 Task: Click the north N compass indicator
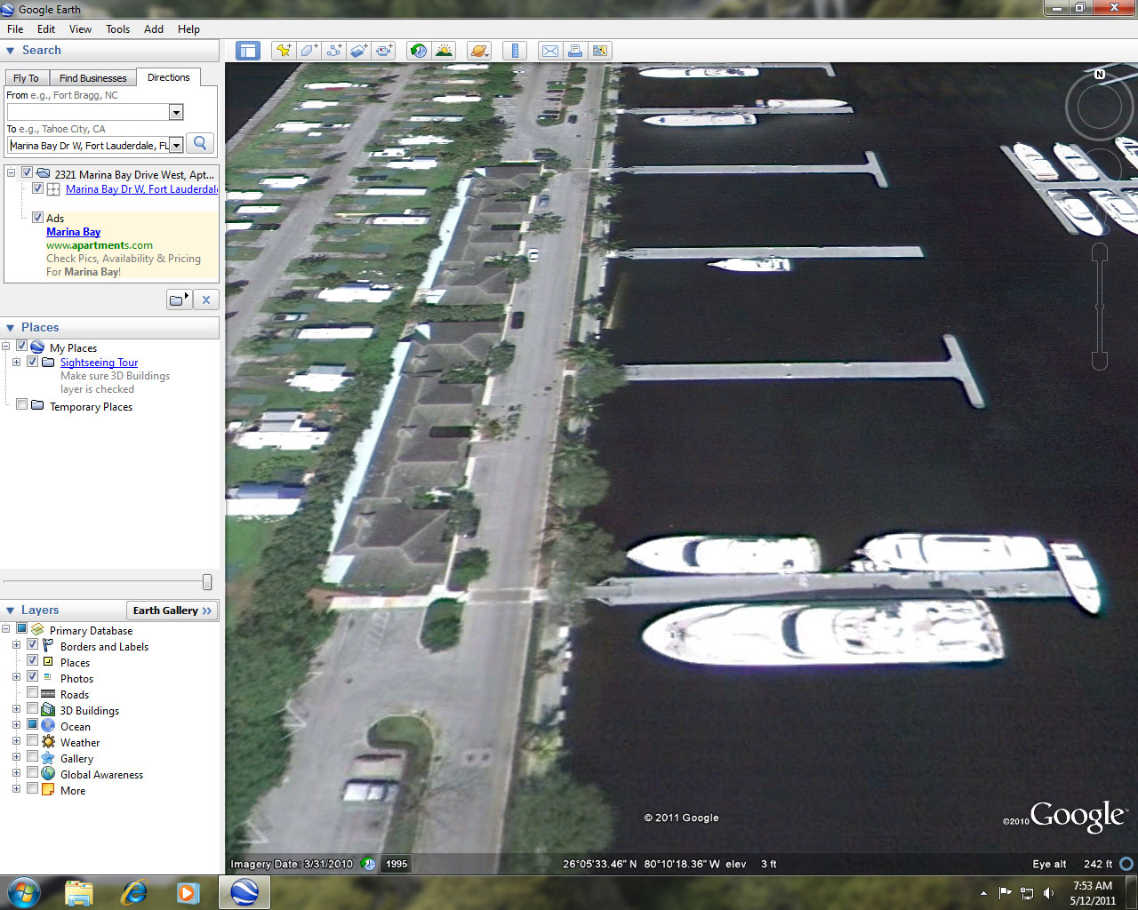coord(1100,75)
